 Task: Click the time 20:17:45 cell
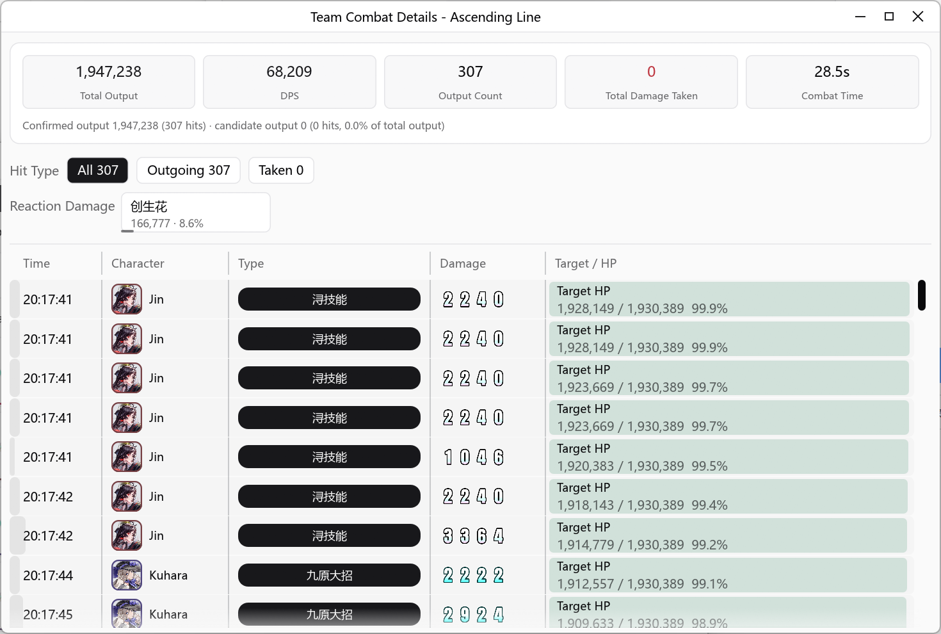(48, 614)
